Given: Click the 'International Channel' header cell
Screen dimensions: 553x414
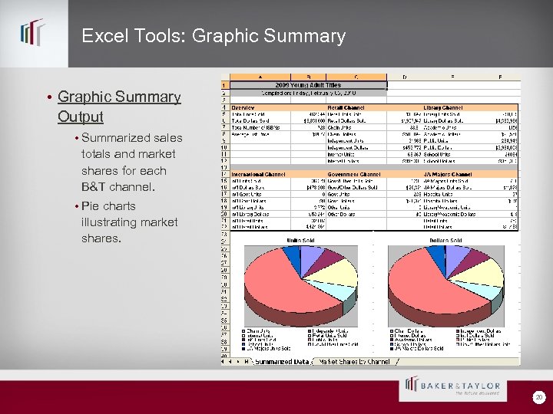Looking at the screenshot, I should pos(260,174).
